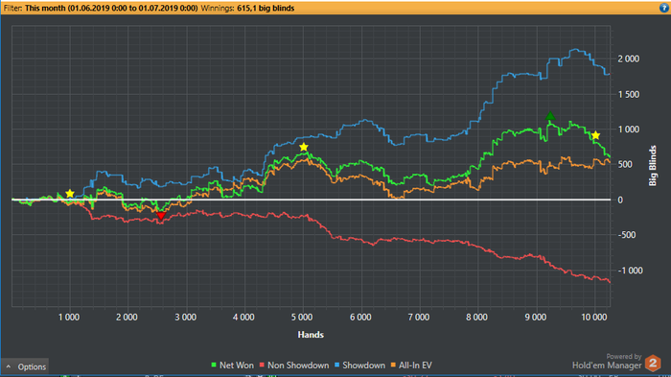The height and width of the screenshot is (377, 671).
Task: Click the red down-triangle low point marker
Action: (x=161, y=216)
